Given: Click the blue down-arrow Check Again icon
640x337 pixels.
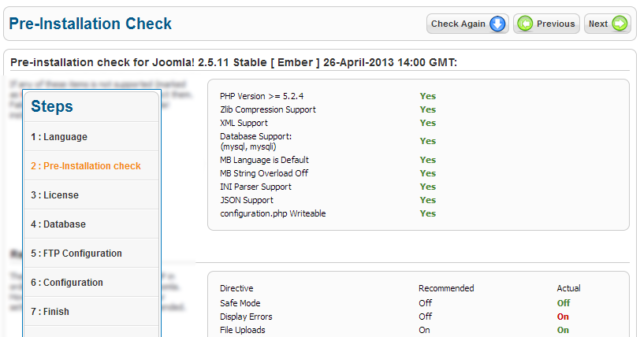Looking at the screenshot, I should coord(497,24).
